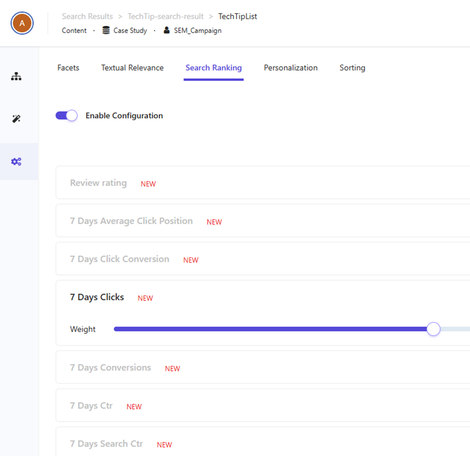Image resolution: width=470 pixels, height=456 pixels.
Task: Click NEW badge beside 7 Days Conversions
Action: coord(172,369)
